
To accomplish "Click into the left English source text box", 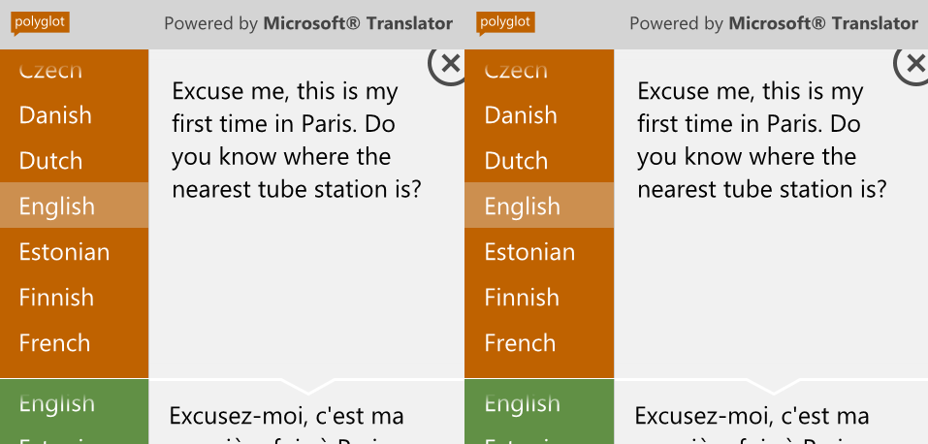I will point(306,213).
